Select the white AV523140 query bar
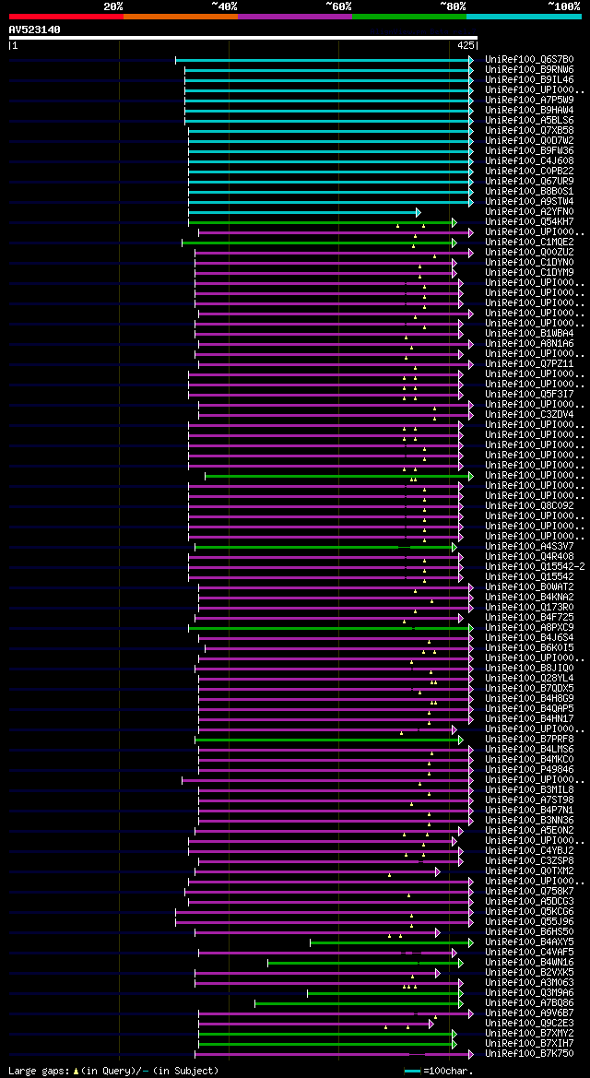590x1078 pixels. click(x=242, y=38)
